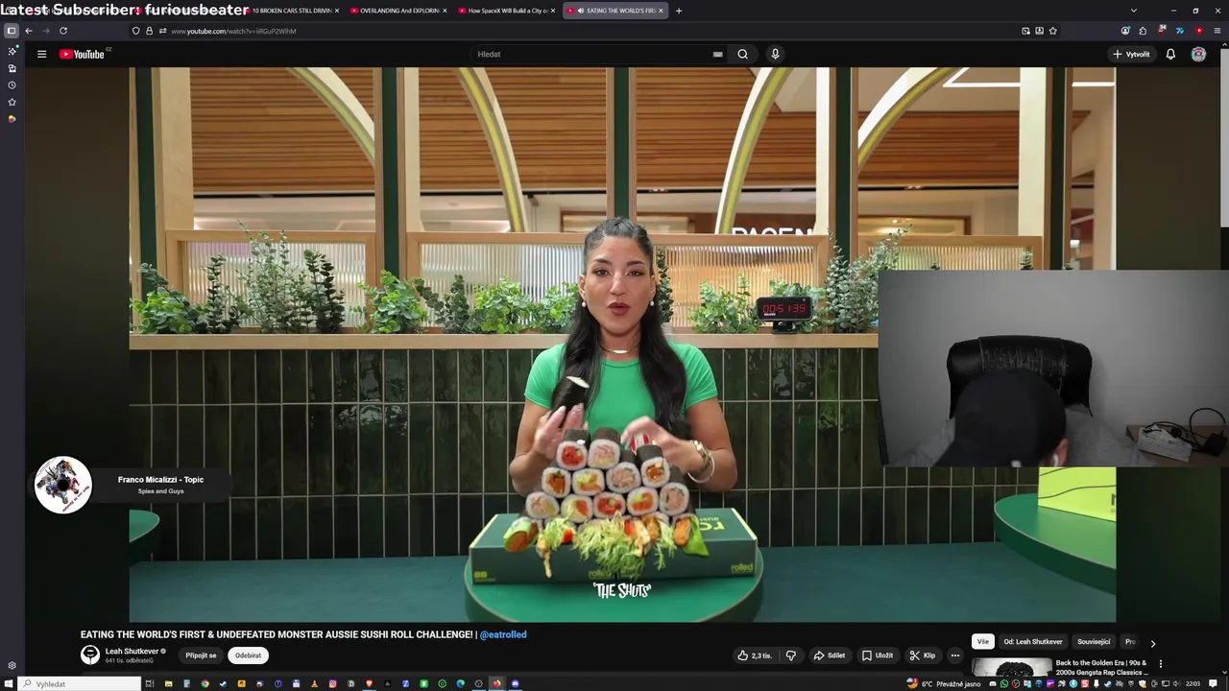
Task: Open a new browser tab
Action: (679, 11)
